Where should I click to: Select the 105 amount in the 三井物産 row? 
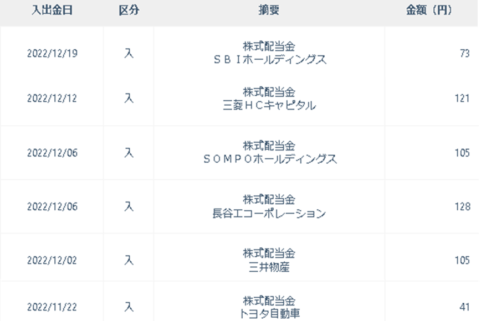(462, 260)
